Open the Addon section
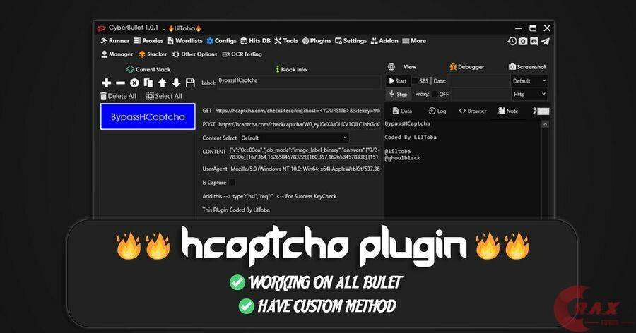The height and width of the screenshot is (333, 636). (x=384, y=40)
